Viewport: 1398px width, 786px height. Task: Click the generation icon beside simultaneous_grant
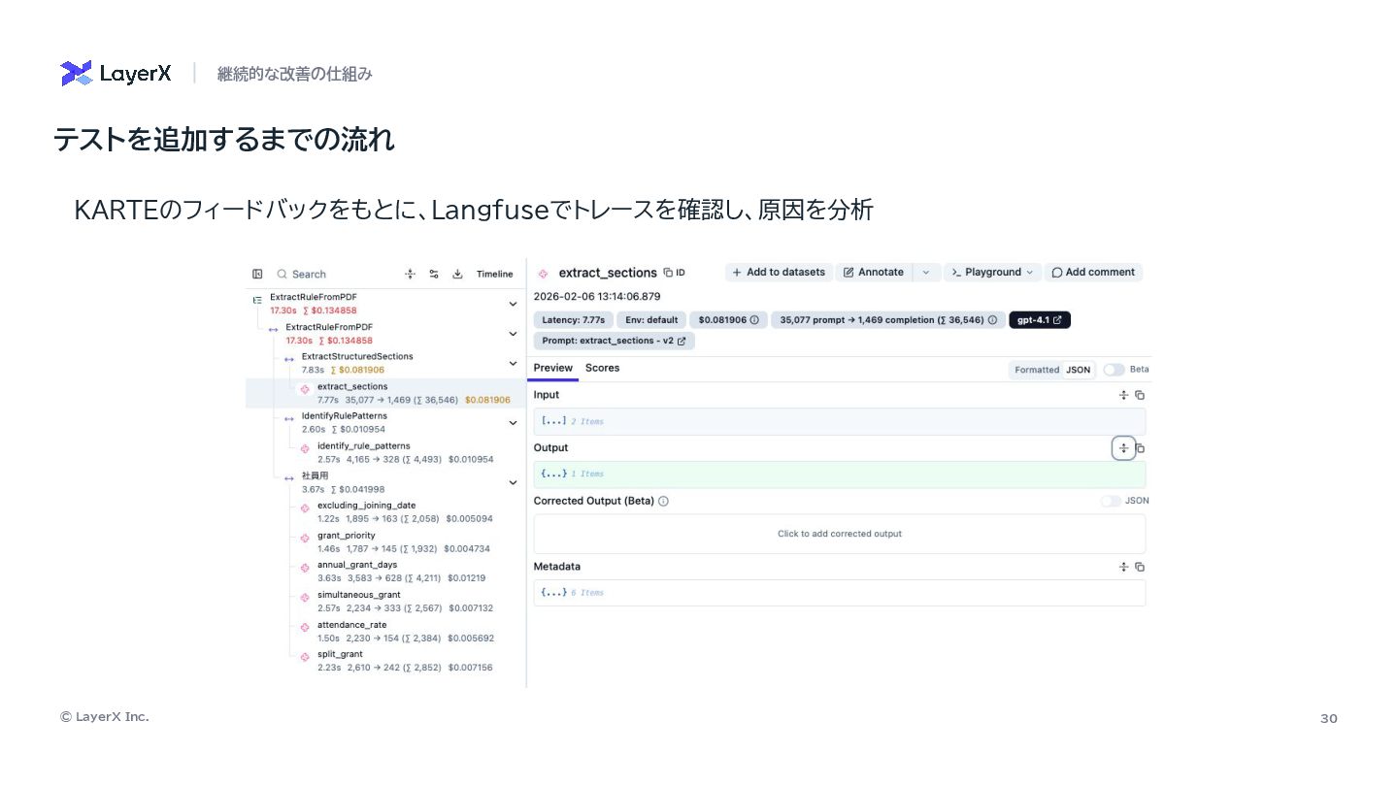pyautogui.click(x=305, y=597)
